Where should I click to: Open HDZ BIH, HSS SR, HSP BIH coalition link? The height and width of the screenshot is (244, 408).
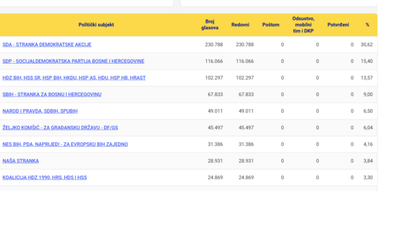74,78
